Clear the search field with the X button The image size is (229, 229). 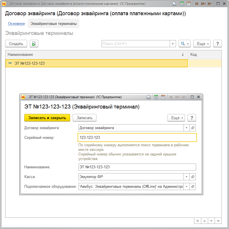(x=173, y=44)
